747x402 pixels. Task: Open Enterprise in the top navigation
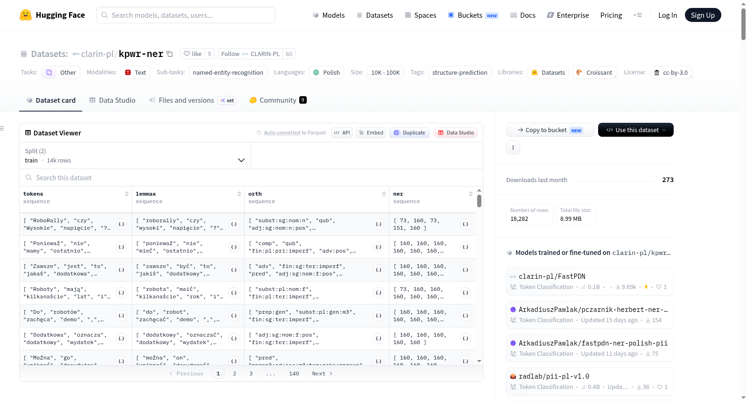pos(568,15)
